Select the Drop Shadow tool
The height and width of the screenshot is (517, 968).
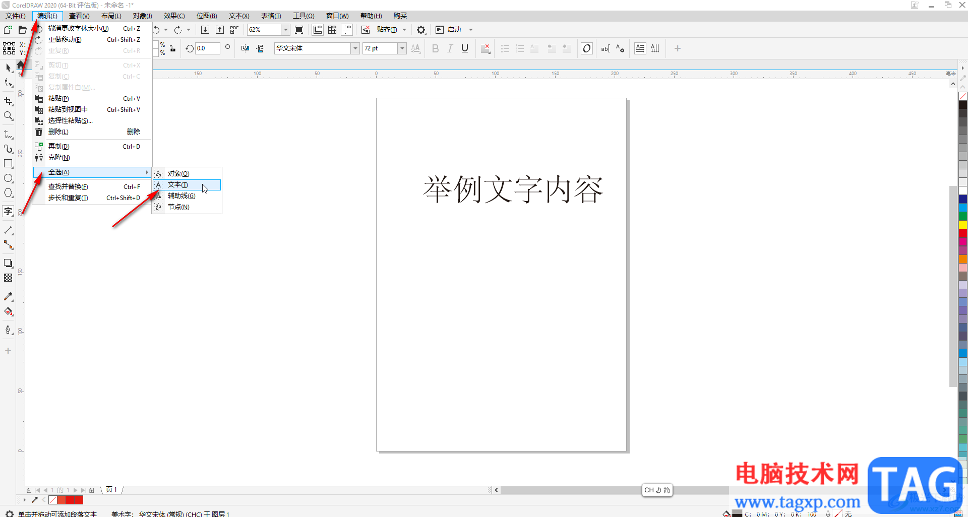point(8,263)
